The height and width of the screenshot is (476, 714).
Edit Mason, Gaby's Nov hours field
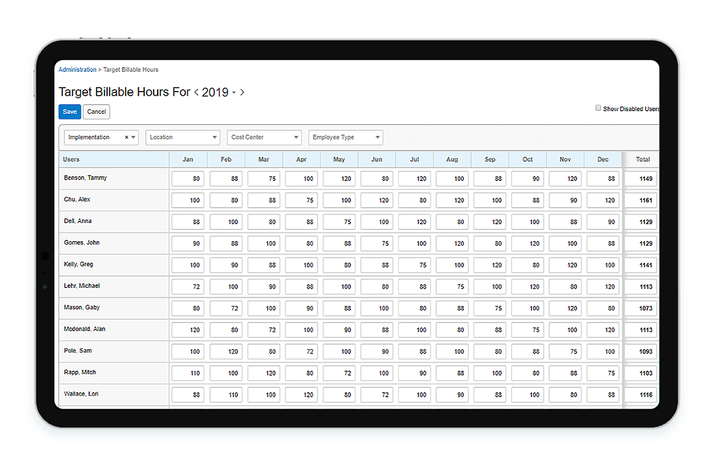pyautogui.click(x=565, y=308)
